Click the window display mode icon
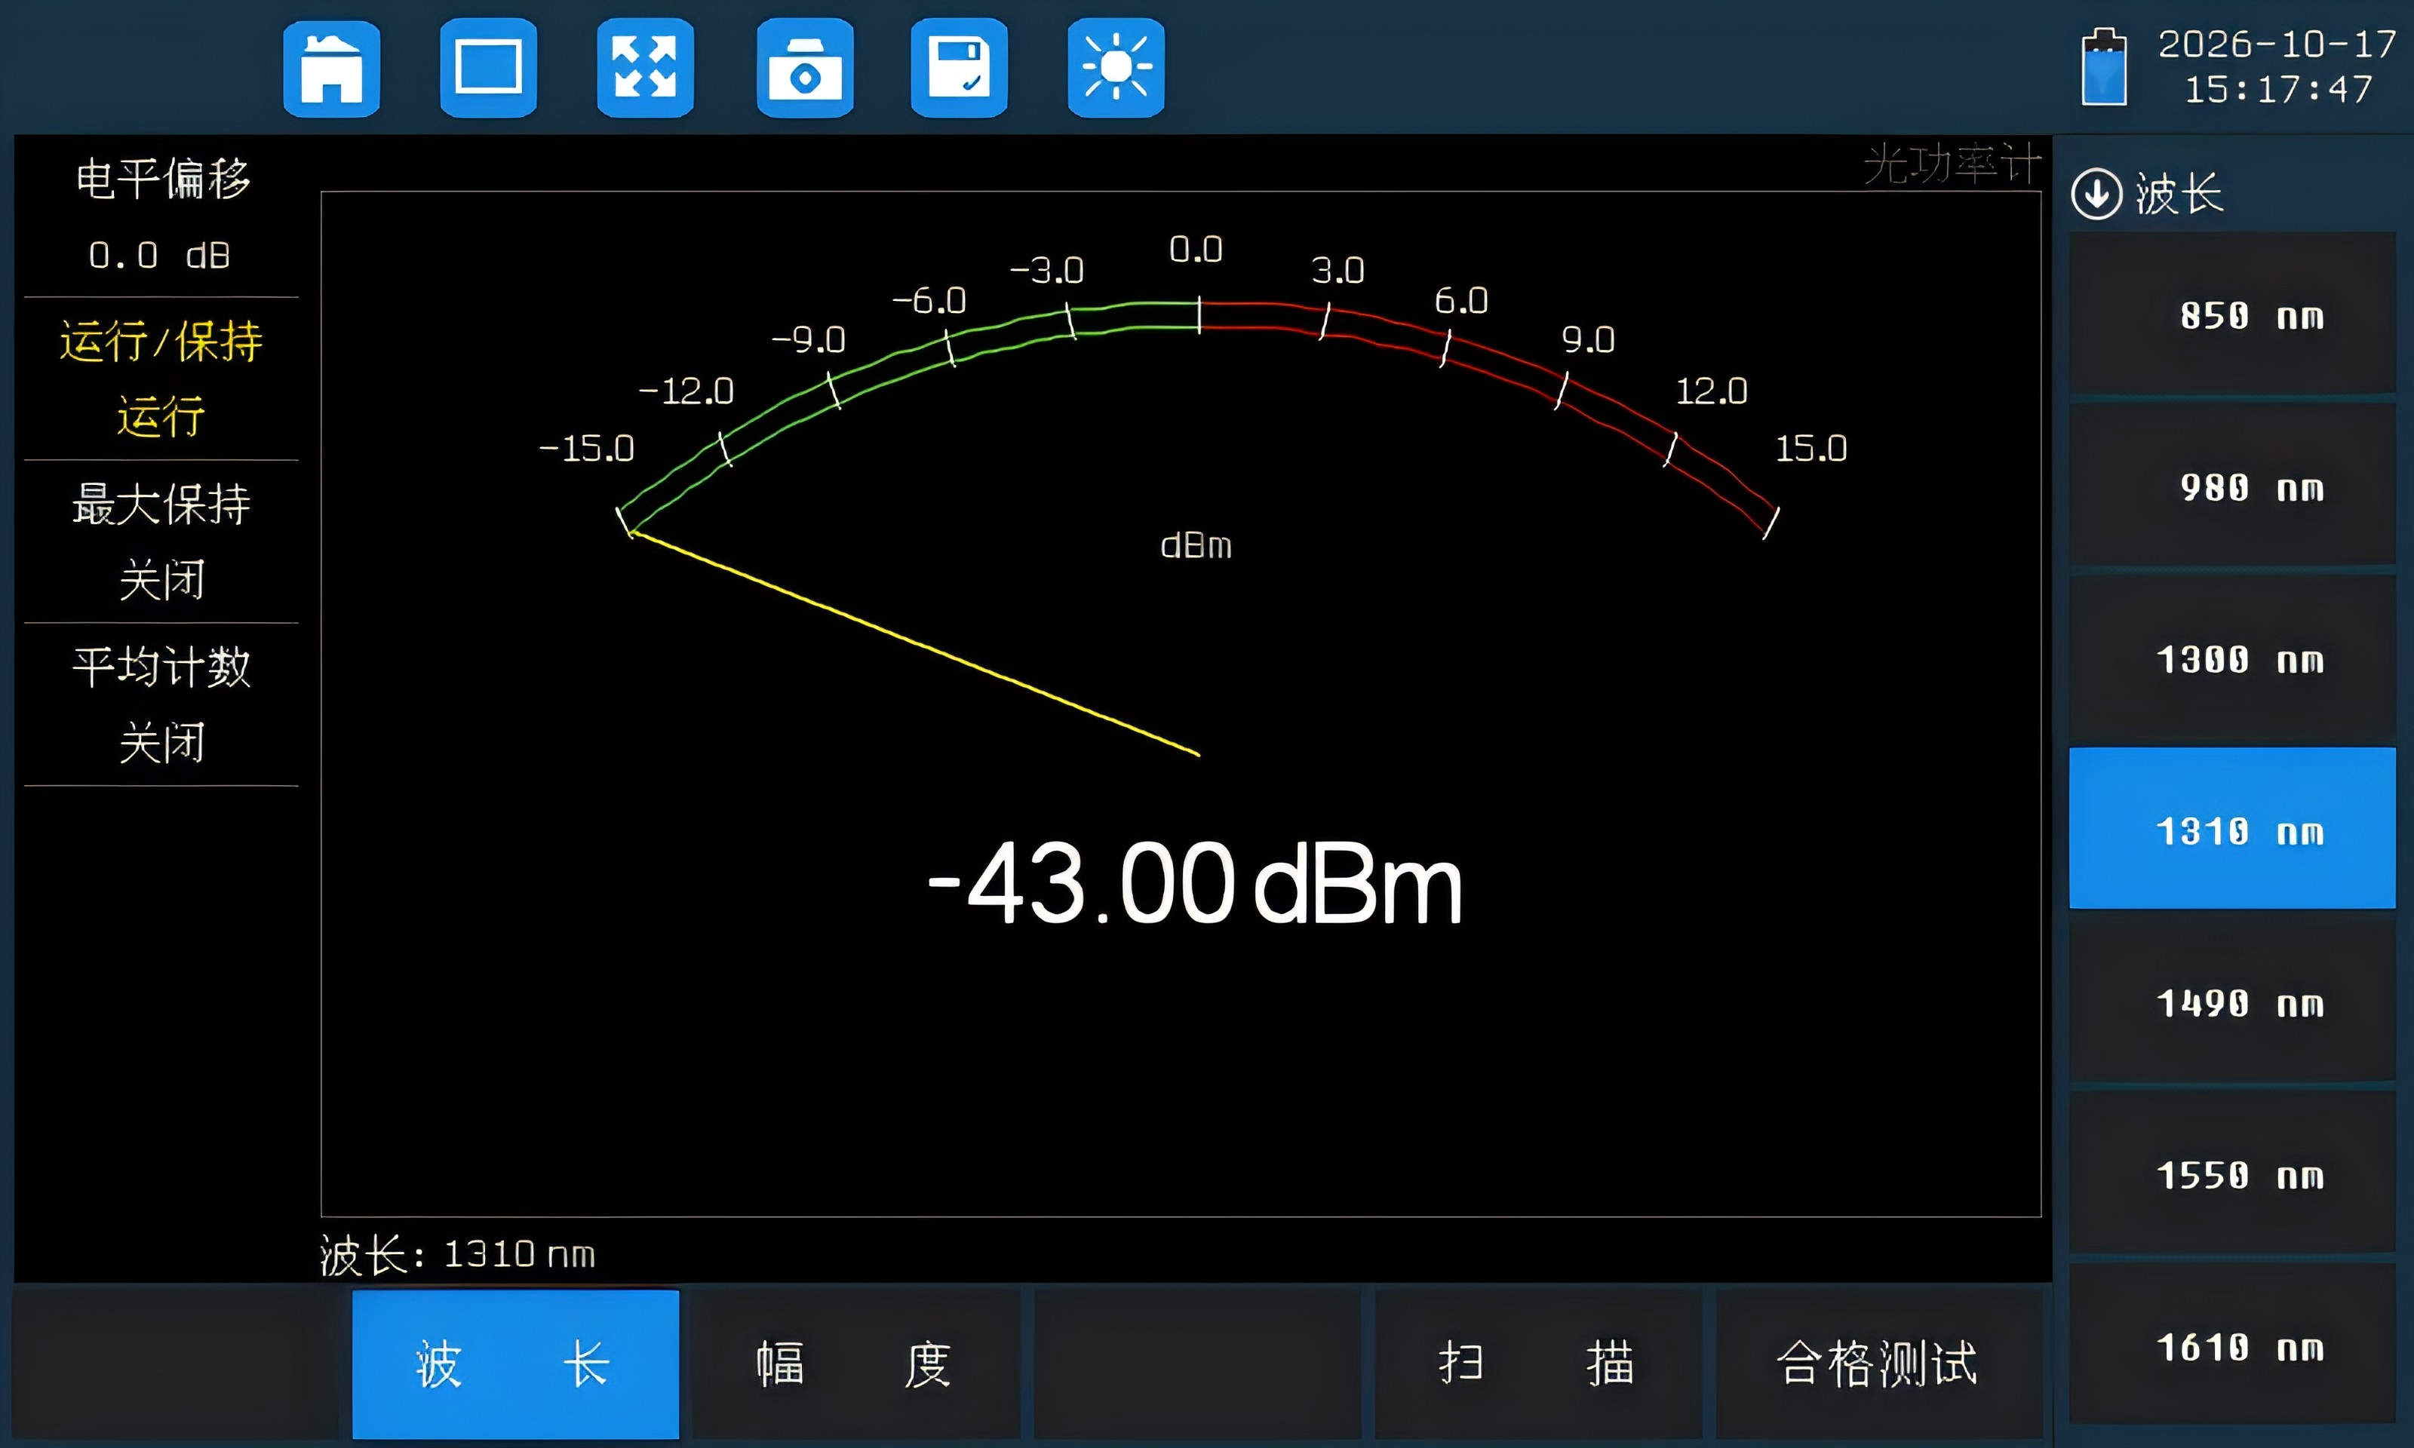 tap(488, 69)
